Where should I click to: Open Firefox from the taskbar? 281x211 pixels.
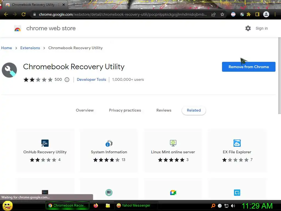[x=96, y=206]
